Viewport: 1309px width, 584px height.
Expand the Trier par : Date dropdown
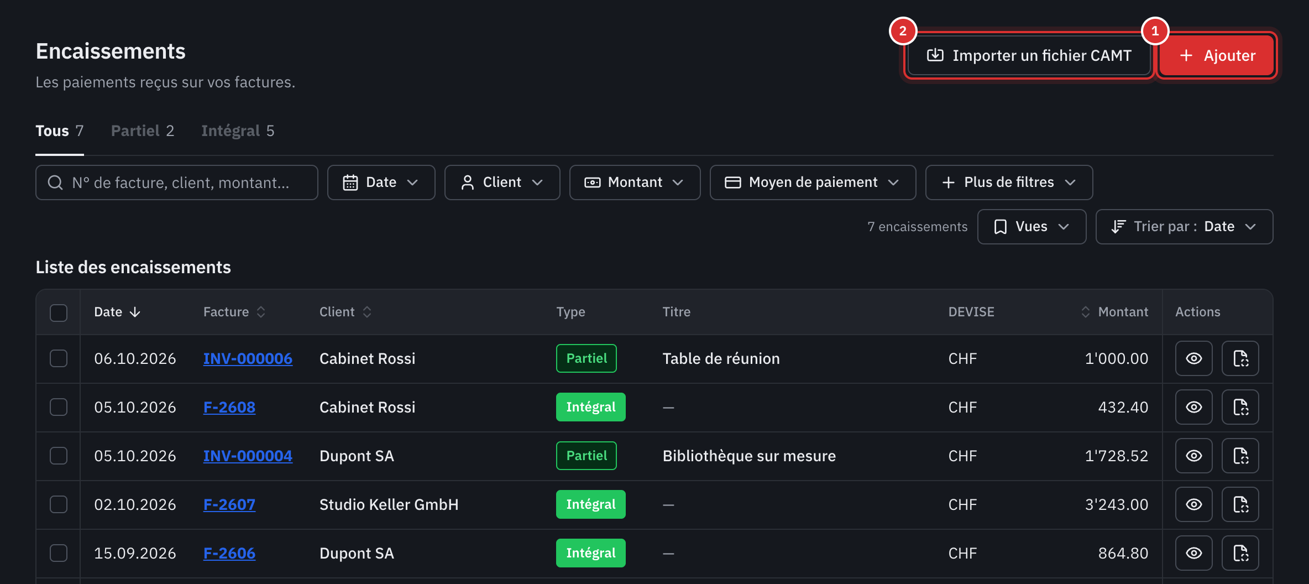[x=1184, y=227]
